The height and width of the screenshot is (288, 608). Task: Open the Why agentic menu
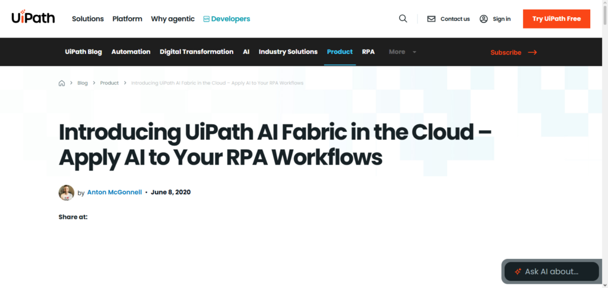173,19
